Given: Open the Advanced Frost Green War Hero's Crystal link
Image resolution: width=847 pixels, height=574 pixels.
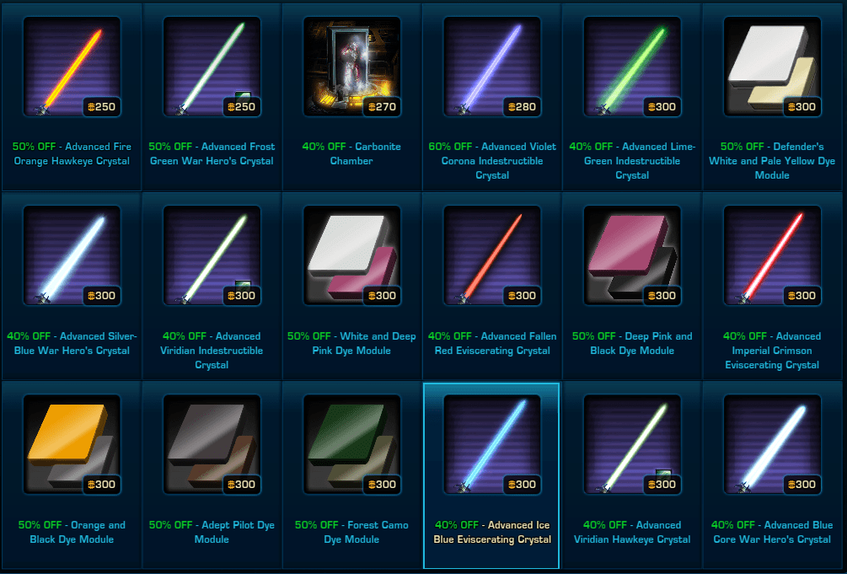Looking at the screenshot, I should tap(212, 153).
